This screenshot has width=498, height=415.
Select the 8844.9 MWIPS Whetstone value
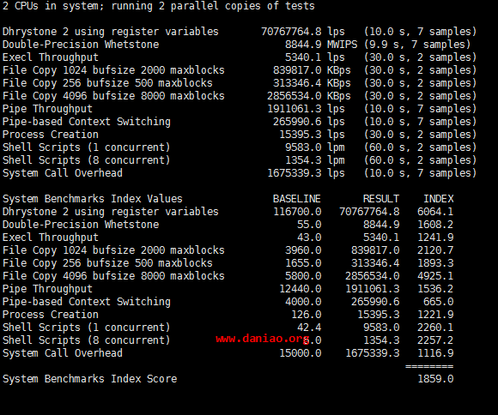tap(321, 45)
